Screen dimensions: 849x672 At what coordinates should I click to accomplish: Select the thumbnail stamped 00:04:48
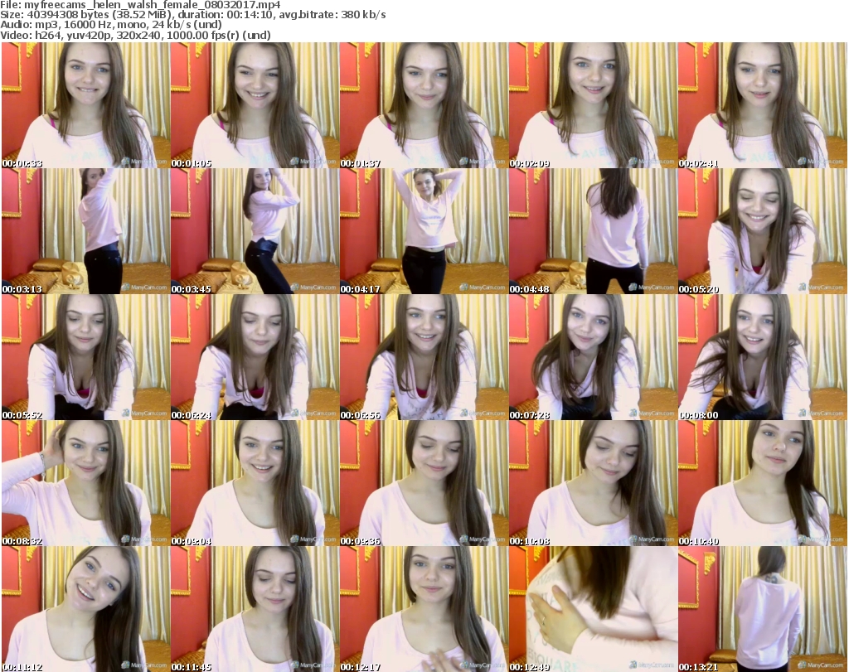click(593, 231)
